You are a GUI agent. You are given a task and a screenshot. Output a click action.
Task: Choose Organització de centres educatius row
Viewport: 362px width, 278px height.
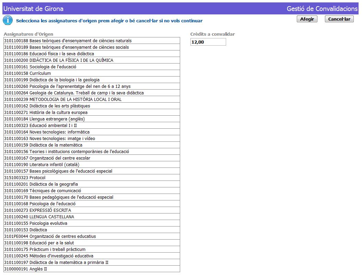pos(62,236)
